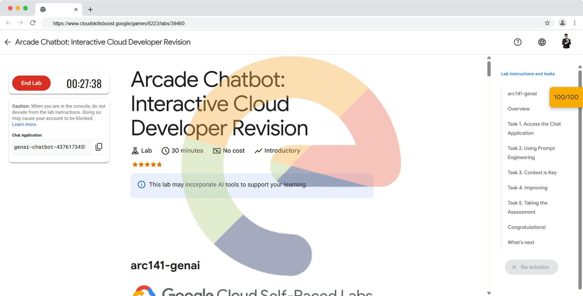583x296 pixels.
Task: Bookmark this page with the star icon
Action: [547, 23]
